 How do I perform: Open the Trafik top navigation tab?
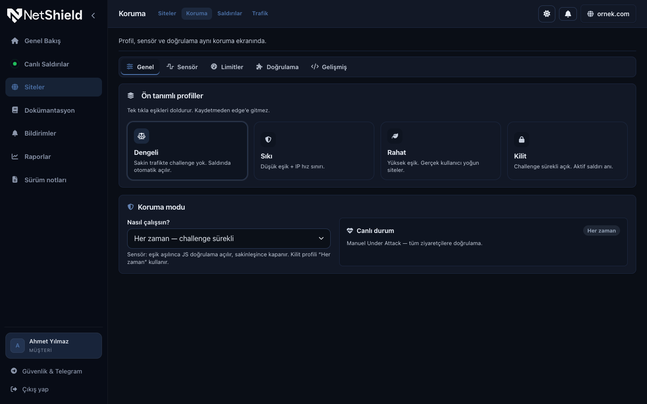pyautogui.click(x=260, y=13)
